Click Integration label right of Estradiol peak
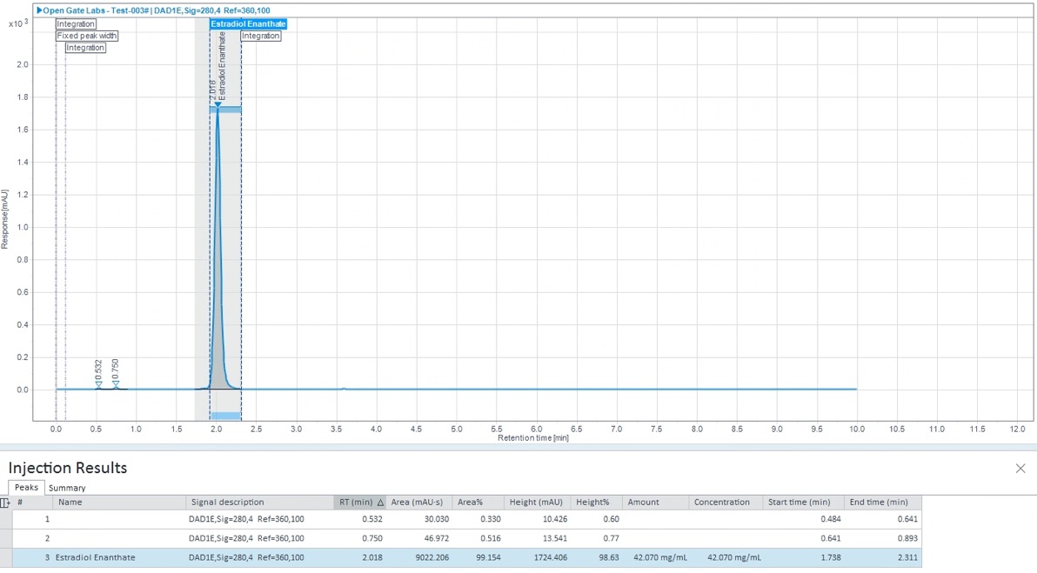This screenshot has width=1037, height=573. pyautogui.click(x=261, y=36)
